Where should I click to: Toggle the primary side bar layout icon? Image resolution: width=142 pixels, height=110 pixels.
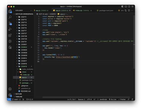click(123, 7)
